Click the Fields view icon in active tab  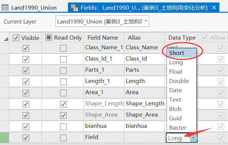tap(75, 7)
